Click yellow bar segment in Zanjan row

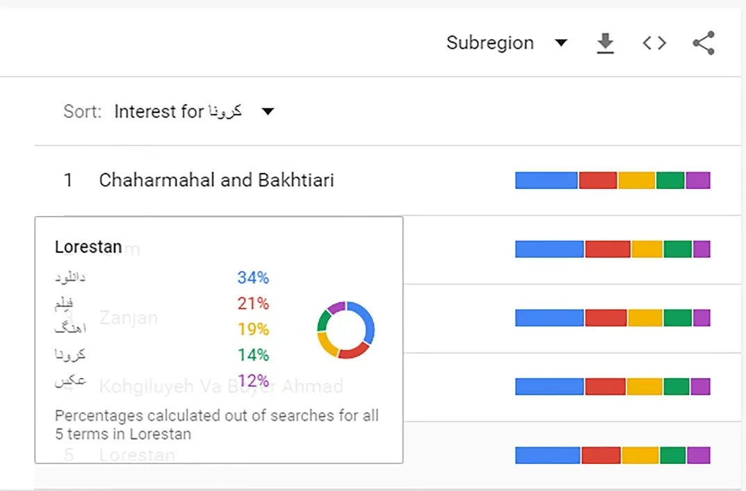pyautogui.click(x=645, y=317)
